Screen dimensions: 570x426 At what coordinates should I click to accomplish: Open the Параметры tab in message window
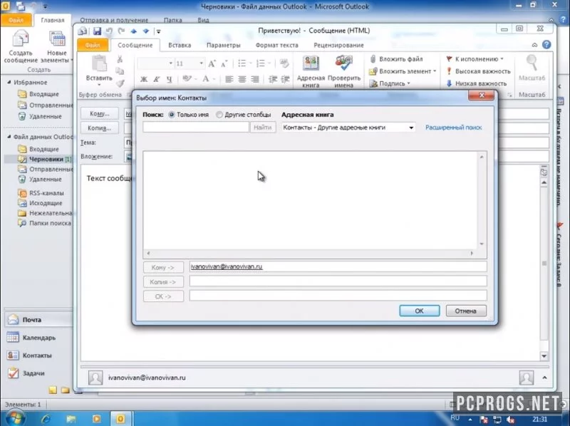point(223,45)
